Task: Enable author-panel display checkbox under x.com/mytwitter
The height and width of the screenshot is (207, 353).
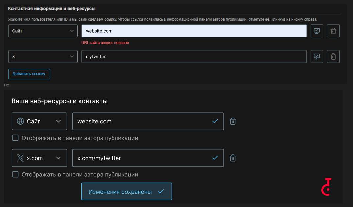Action: click(15, 174)
